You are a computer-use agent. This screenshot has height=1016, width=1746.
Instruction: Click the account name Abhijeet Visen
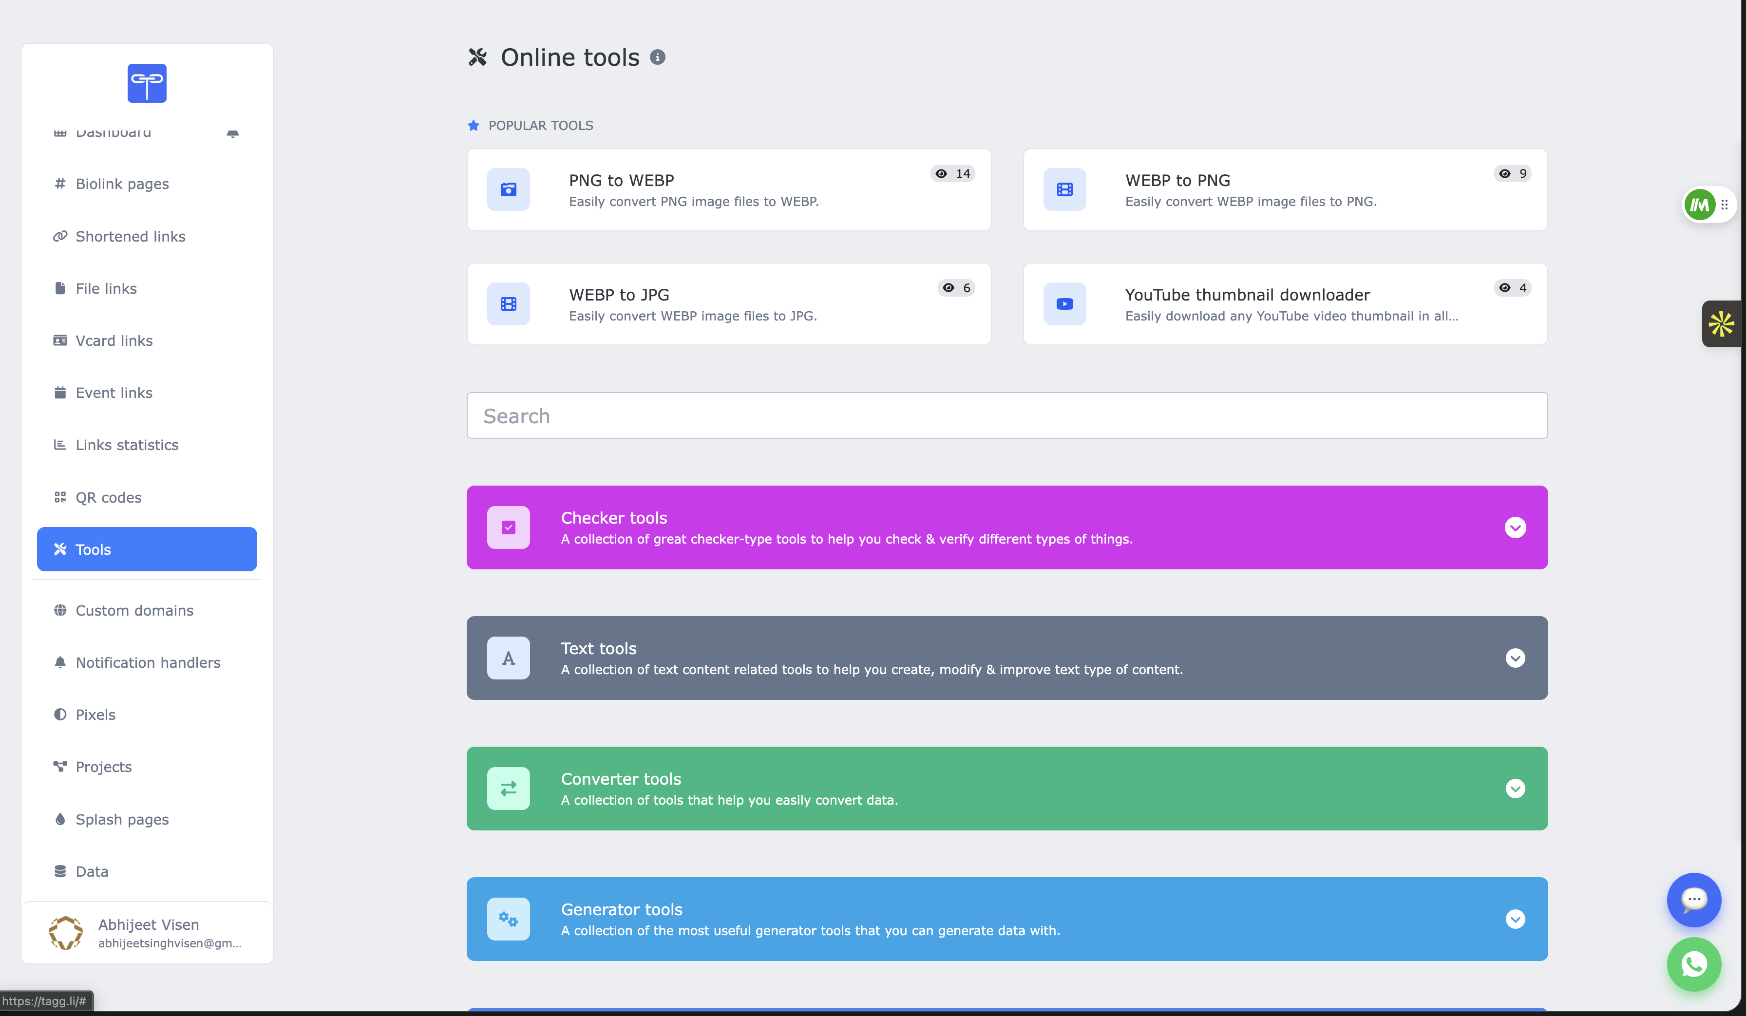(149, 924)
